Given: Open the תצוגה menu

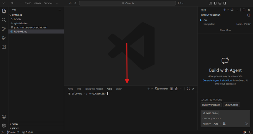Looking at the screenshot, I should [x=37, y=3].
